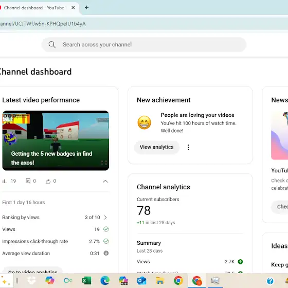Open the Ranking by views chevron

tap(105, 218)
